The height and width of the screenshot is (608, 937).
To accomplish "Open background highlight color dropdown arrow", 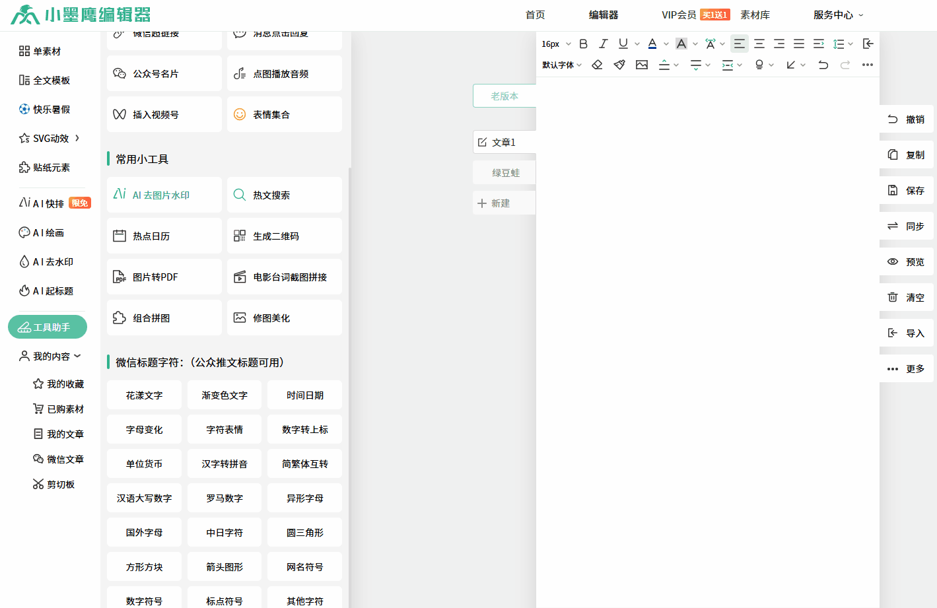I will [695, 44].
